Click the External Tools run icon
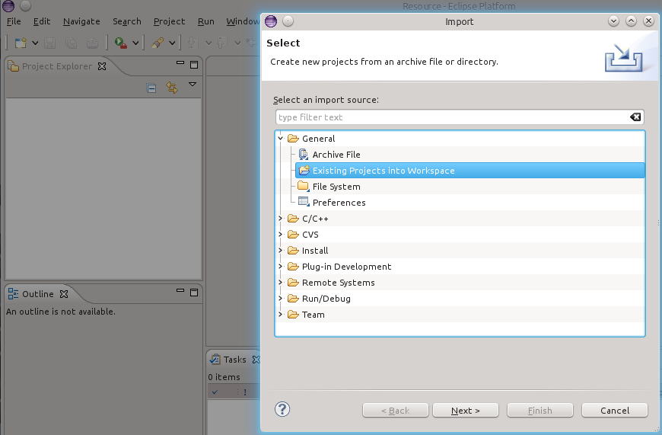This screenshot has width=662, height=435. click(120, 43)
